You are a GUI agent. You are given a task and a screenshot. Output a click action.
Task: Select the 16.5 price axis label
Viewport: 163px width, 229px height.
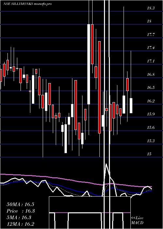pyautogui.click(x=151, y=88)
